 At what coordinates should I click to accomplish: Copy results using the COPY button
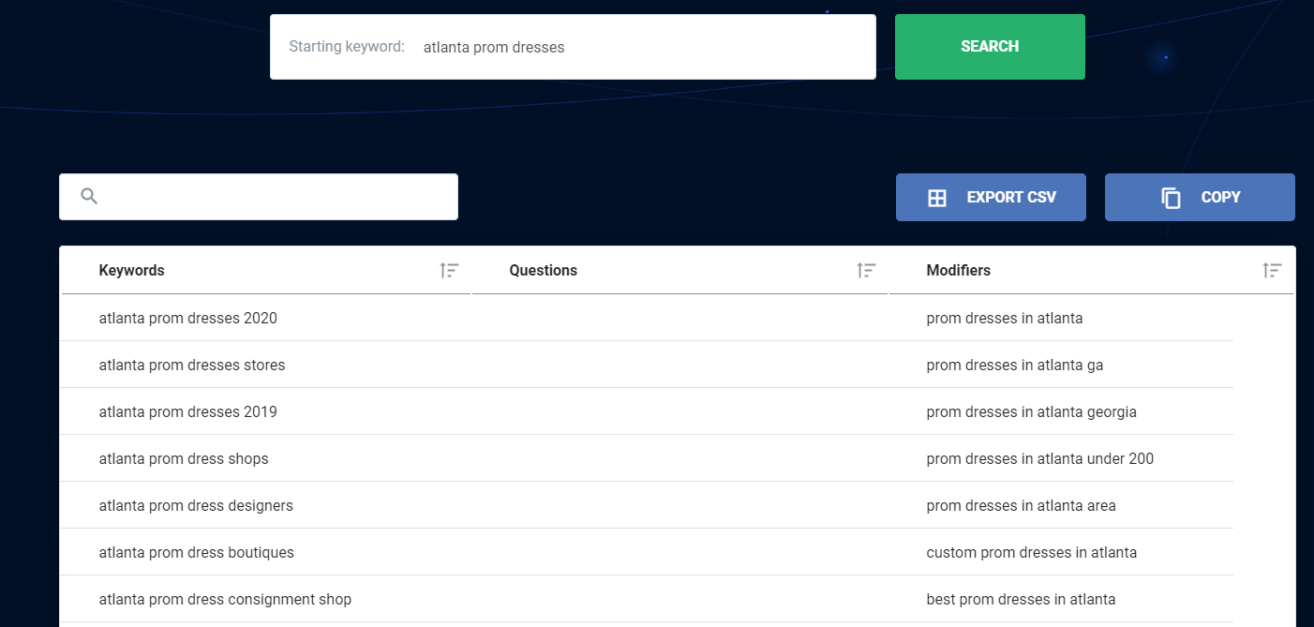tap(1200, 197)
